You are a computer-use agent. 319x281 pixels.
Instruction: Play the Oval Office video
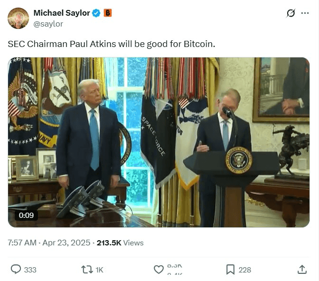click(159, 142)
